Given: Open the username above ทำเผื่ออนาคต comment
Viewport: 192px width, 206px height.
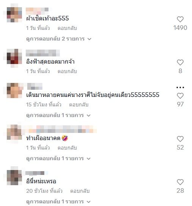Looking at the screenshot, I should [61, 129].
